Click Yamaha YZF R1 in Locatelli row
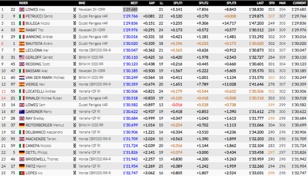 point(89,91)
